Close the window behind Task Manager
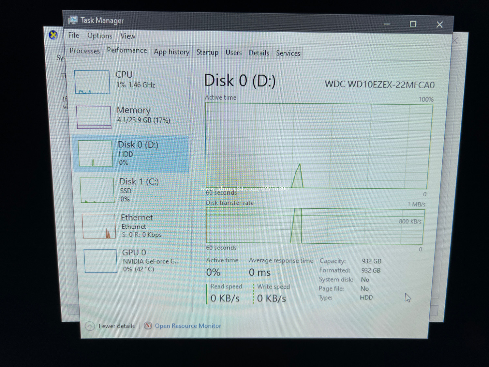Image resolution: width=489 pixels, height=367 pixels. 455,40
